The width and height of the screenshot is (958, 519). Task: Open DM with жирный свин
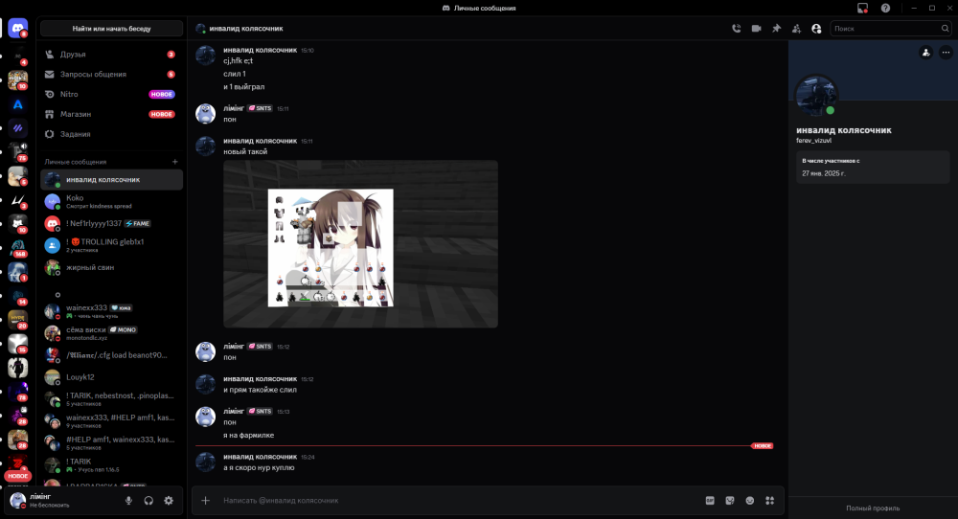[x=111, y=267]
